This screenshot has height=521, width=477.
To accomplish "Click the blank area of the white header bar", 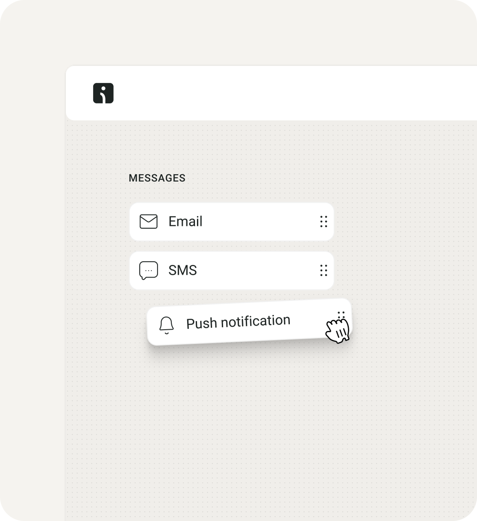I will click(x=285, y=93).
